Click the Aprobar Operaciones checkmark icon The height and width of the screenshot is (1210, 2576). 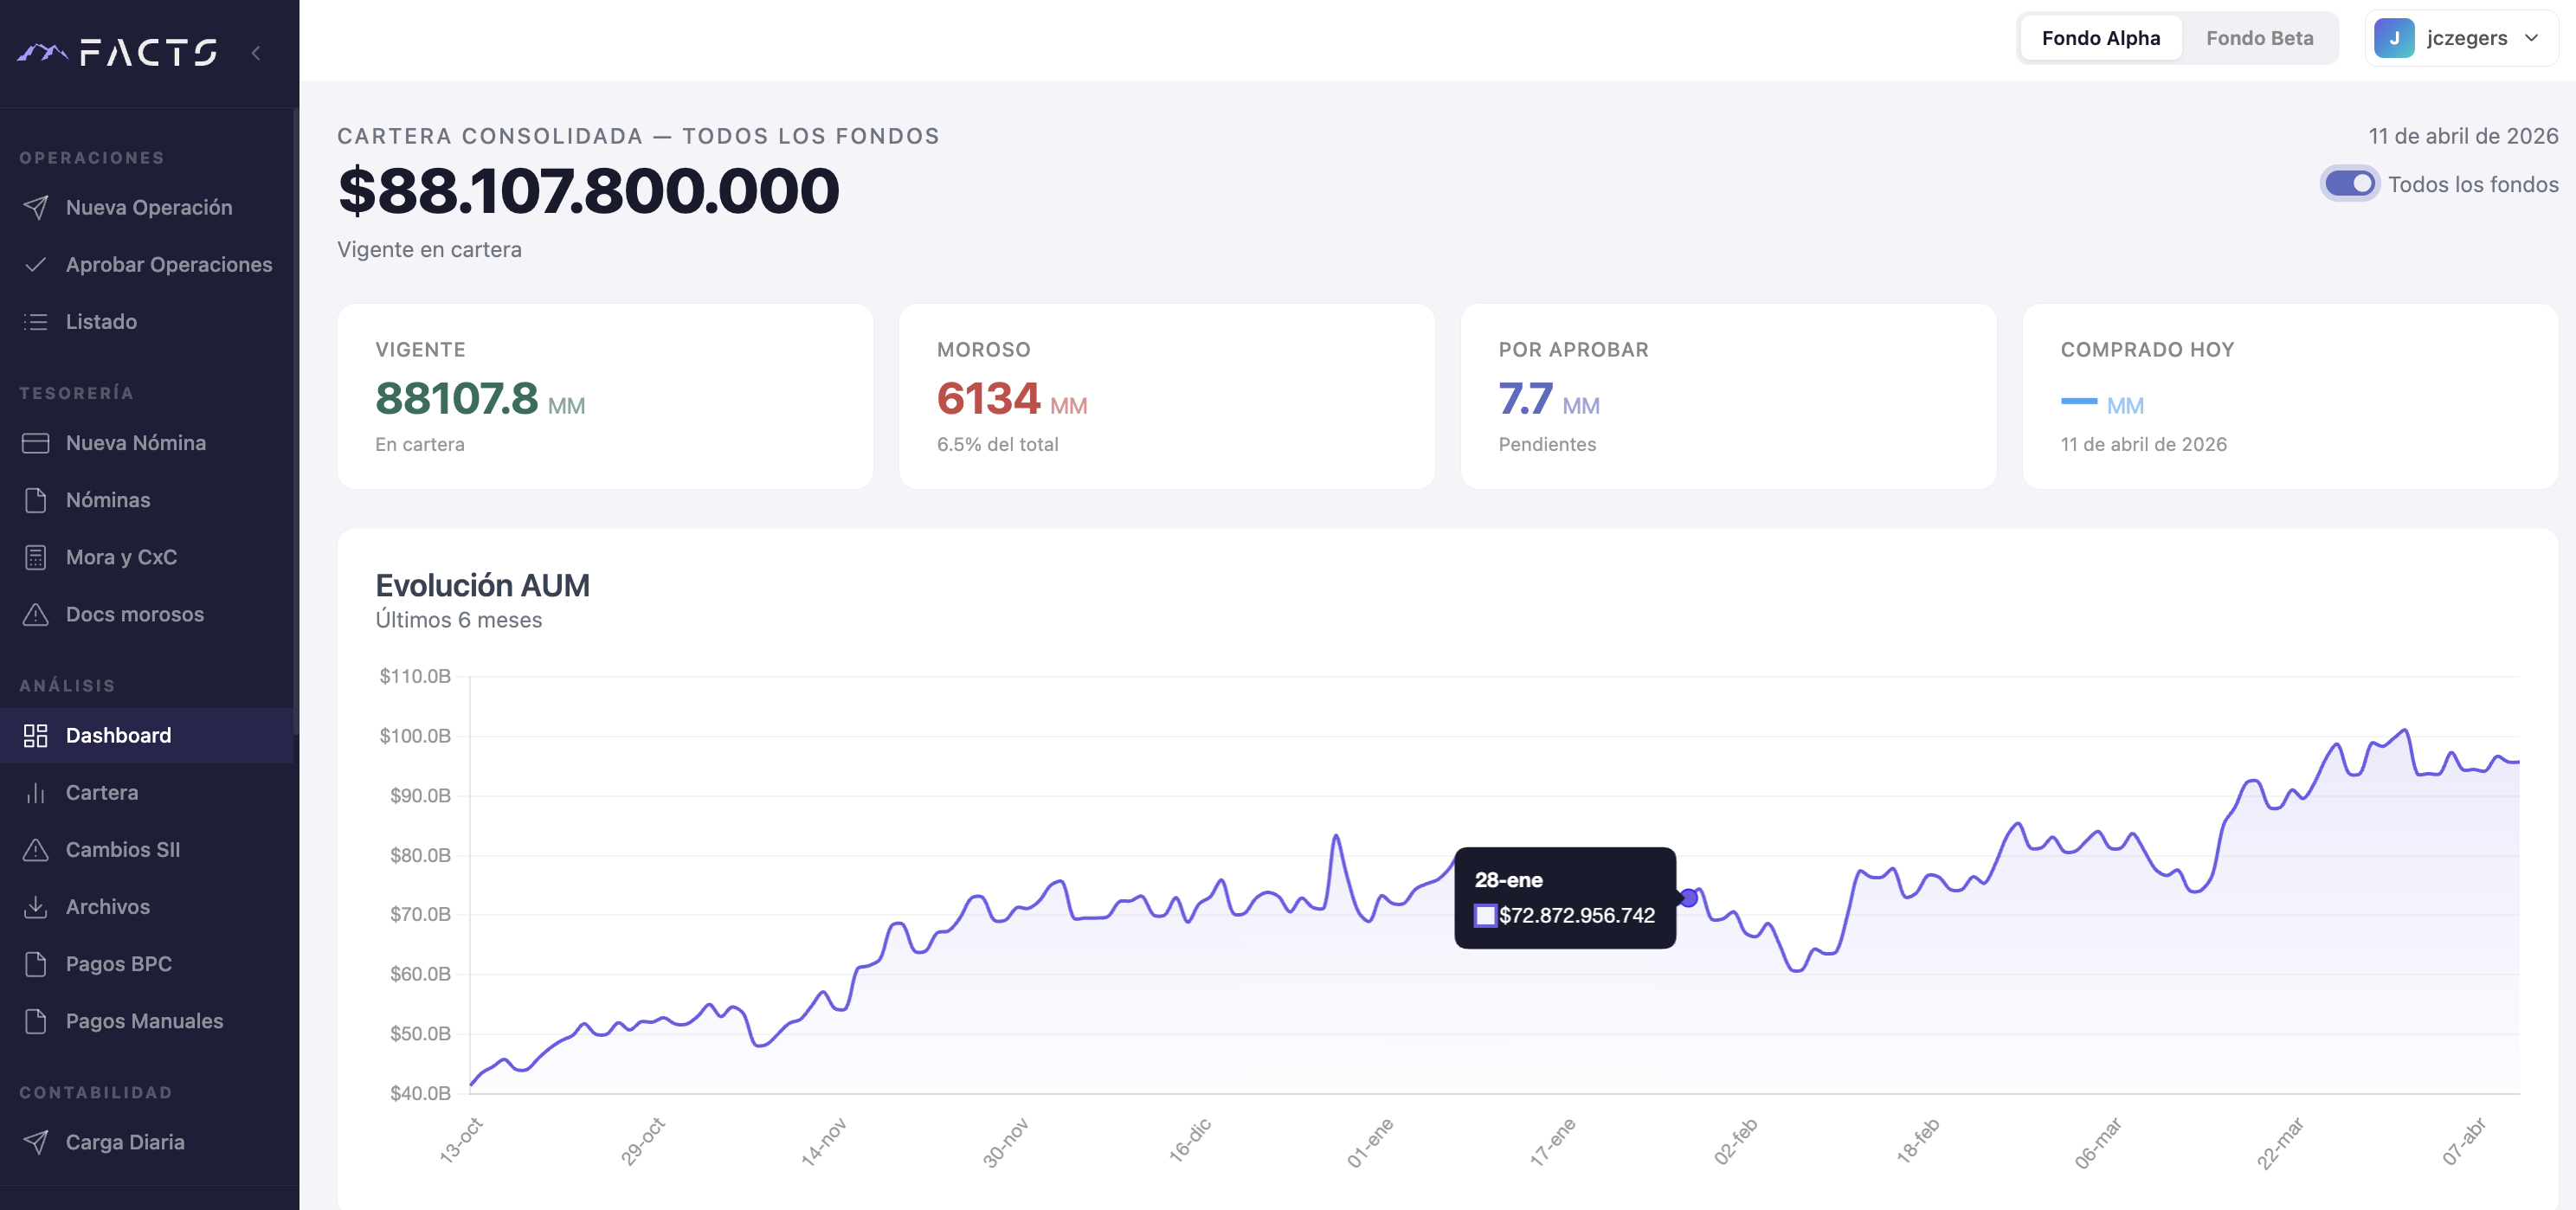(35, 264)
